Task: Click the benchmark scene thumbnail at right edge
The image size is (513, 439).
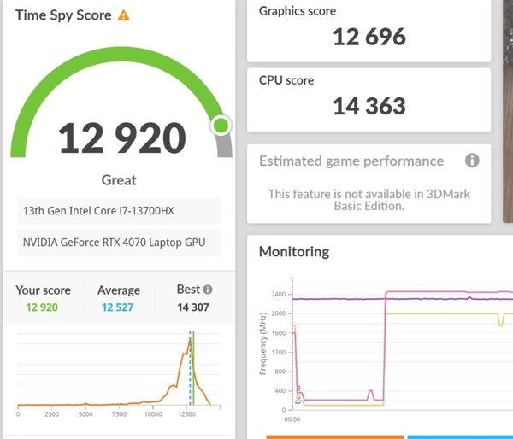Action: click(508, 111)
